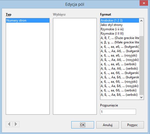
Task: Click the Przesunięcie offset input field
Action: click(x=118, y=112)
